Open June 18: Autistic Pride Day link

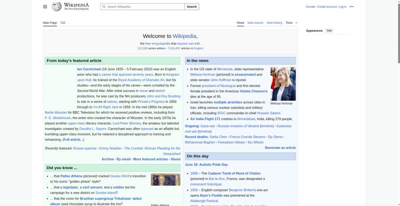[206, 164]
